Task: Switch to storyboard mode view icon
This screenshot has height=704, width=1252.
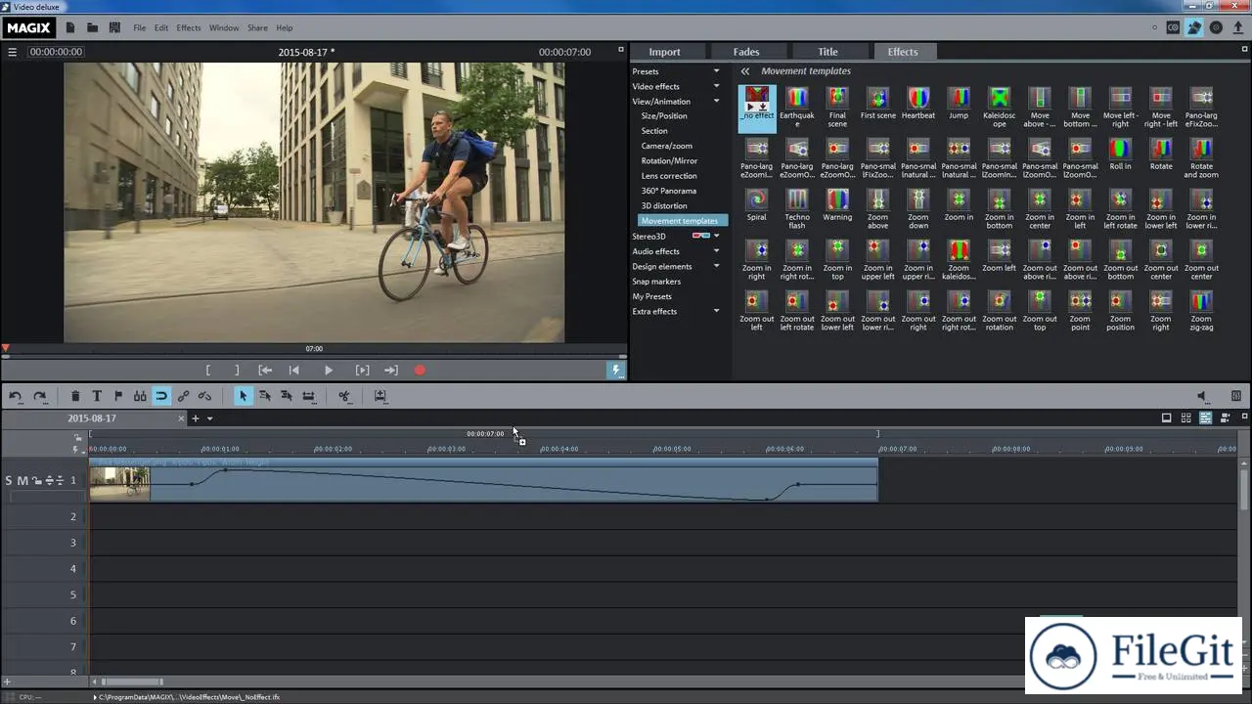Action: pyautogui.click(x=1166, y=418)
